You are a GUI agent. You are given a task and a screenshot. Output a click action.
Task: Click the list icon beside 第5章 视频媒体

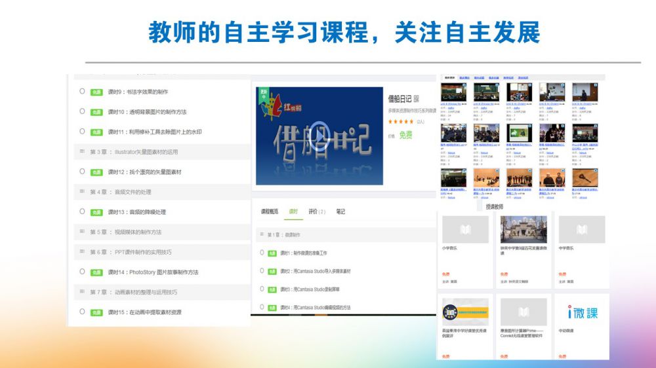point(82,232)
